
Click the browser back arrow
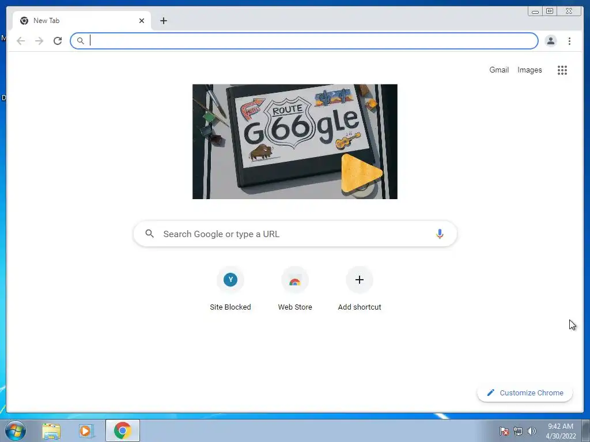pos(21,41)
